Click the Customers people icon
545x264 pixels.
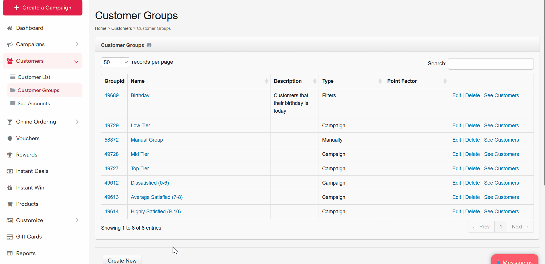[10, 61]
